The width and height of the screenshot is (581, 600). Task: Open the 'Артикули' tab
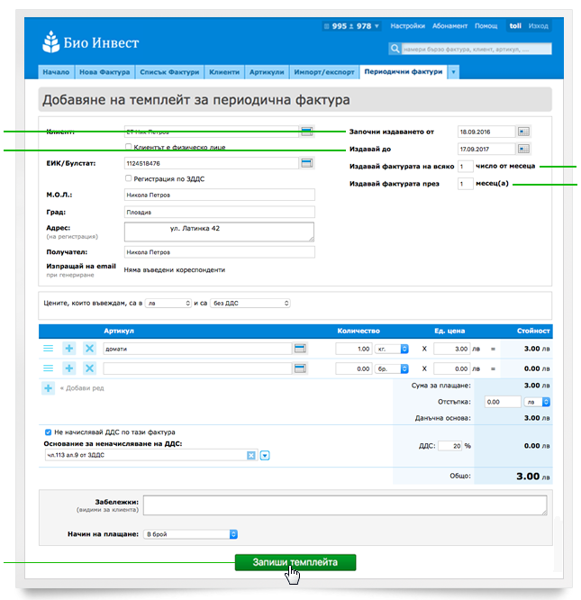(x=267, y=72)
